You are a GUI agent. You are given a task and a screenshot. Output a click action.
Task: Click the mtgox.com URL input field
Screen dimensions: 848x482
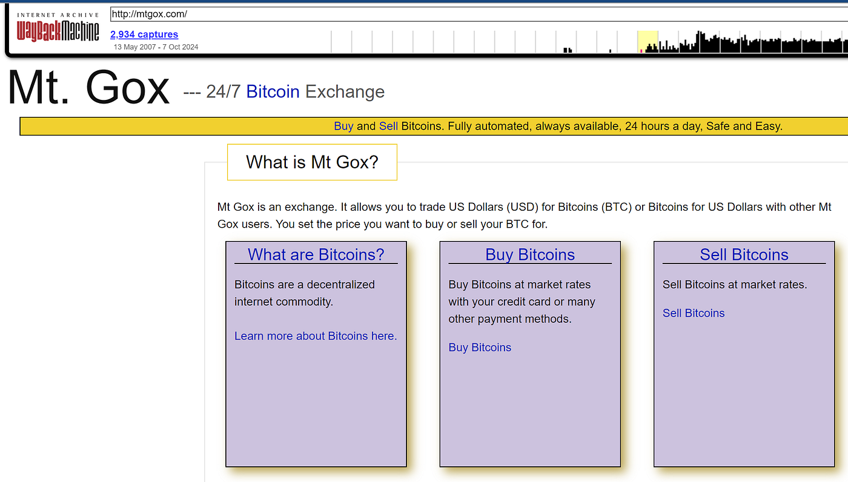coord(479,14)
